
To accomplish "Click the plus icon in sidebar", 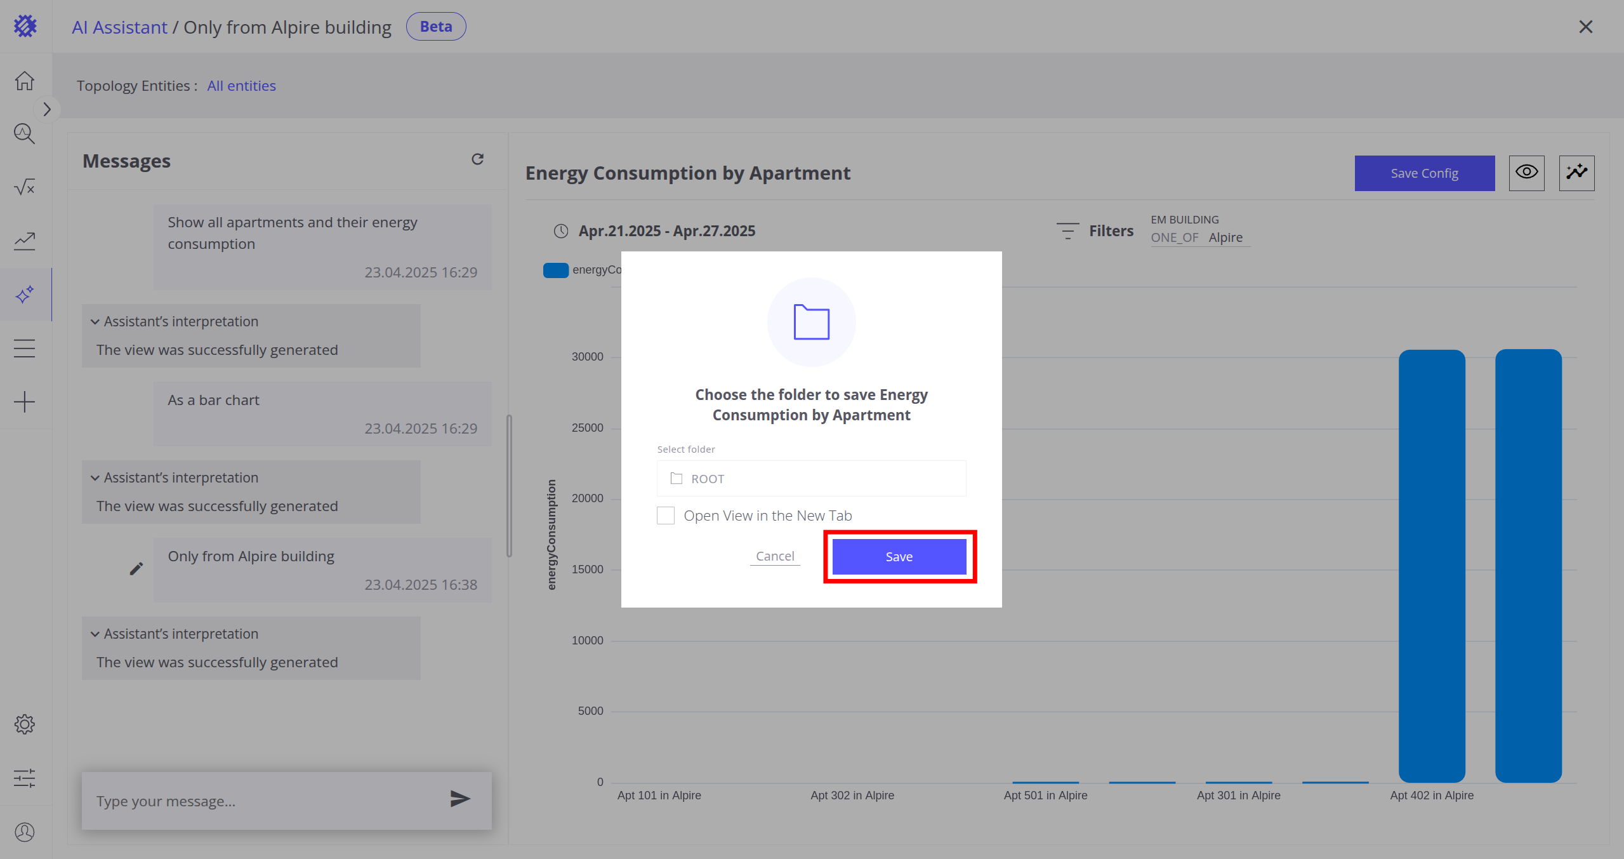I will pos(25,402).
